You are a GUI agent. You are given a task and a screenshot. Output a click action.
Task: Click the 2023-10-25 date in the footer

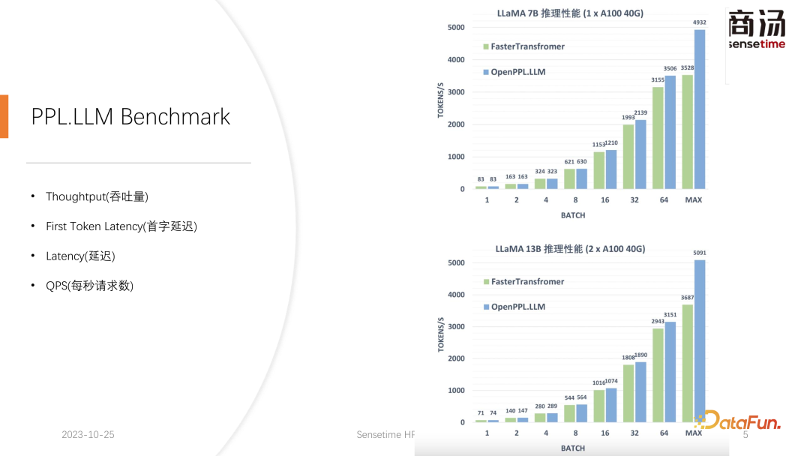click(88, 435)
